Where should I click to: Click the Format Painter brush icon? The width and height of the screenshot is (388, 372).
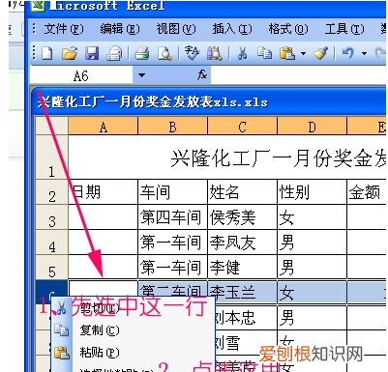point(320,53)
